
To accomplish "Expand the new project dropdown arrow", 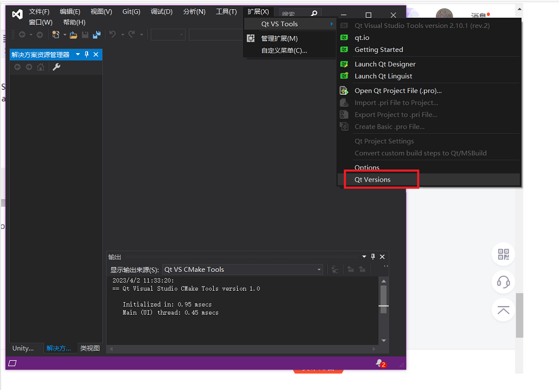I will click(65, 35).
